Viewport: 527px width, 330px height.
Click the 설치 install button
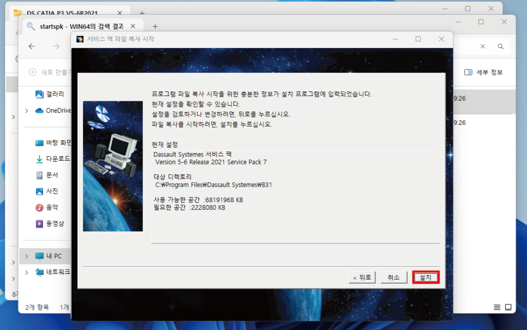pyautogui.click(x=426, y=277)
